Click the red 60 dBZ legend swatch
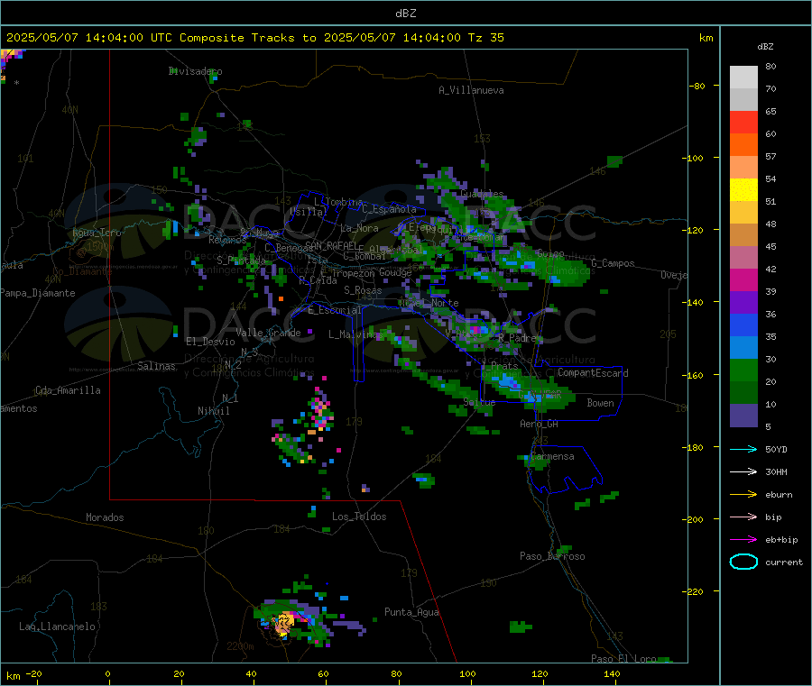Image resolution: width=812 pixels, height=686 pixels. pyautogui.click(x=743, y=122)
